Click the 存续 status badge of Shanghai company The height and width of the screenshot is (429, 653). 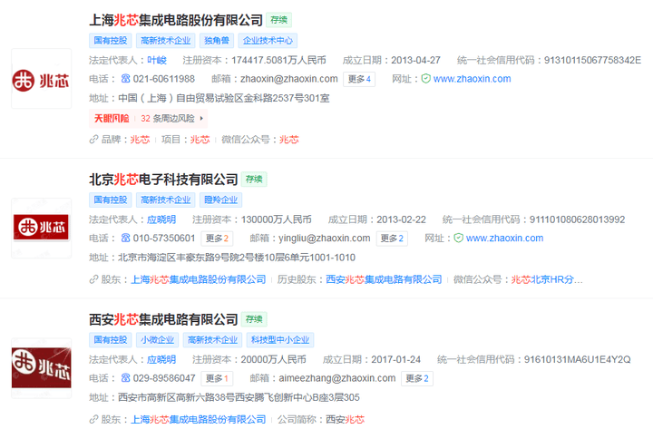(279, 20)
